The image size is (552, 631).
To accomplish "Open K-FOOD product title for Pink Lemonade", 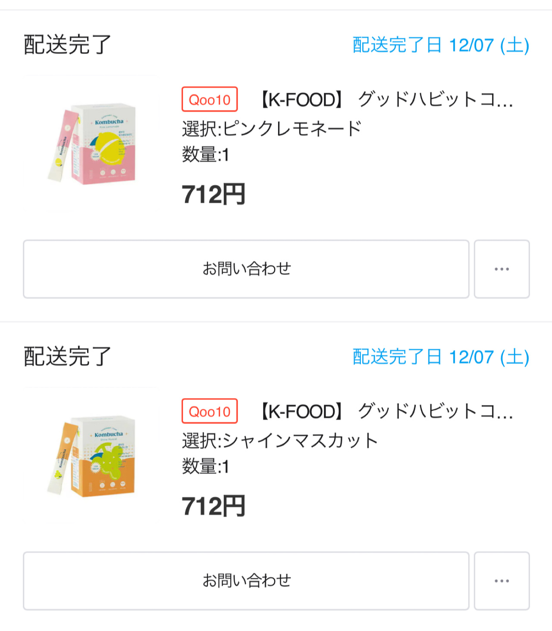I will [x=386, y=100].
